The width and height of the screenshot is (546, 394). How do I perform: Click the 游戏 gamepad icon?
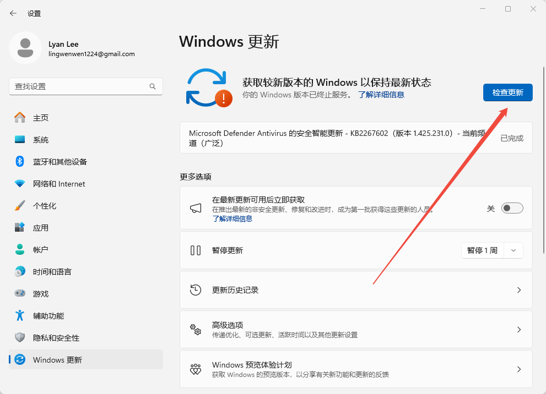pos(20,293)
